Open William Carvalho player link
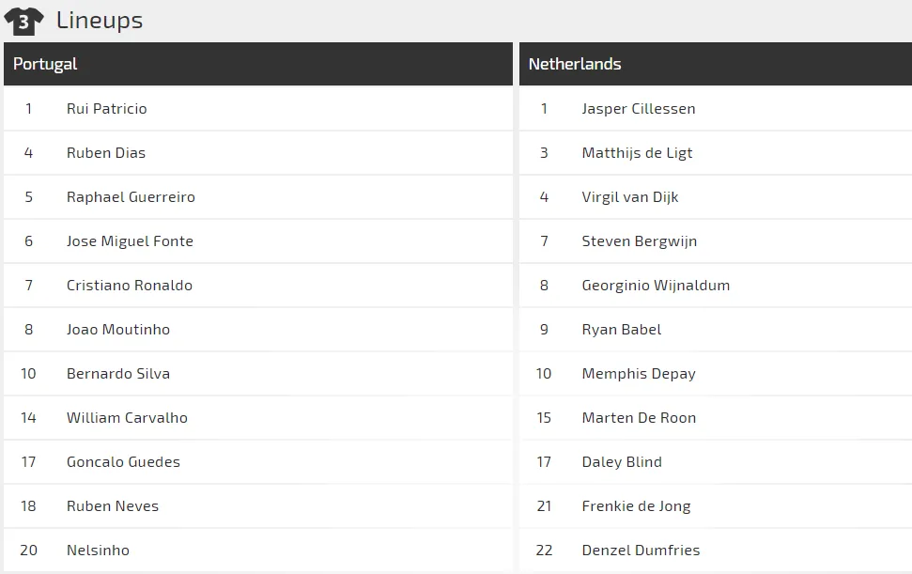 127,418
